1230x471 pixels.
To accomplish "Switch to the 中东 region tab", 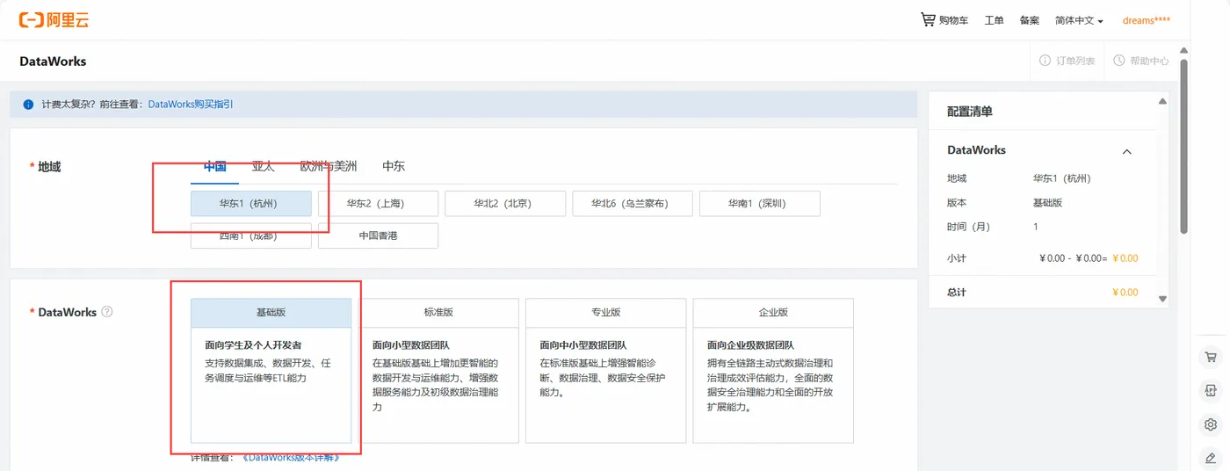I will (394, 166).
